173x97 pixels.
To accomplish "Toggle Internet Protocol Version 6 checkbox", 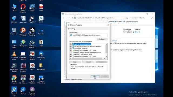I will (x=71, y=56).
